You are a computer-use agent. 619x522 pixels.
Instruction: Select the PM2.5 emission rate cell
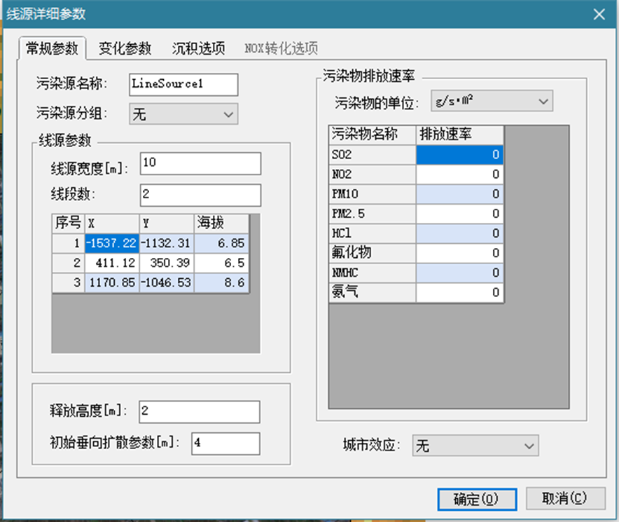point(459,213)
